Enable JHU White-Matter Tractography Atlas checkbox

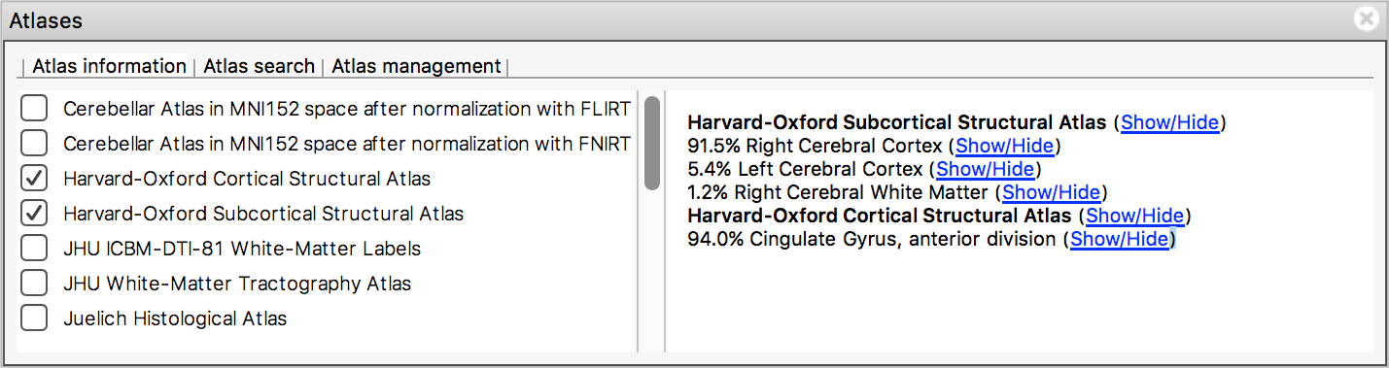34,284
